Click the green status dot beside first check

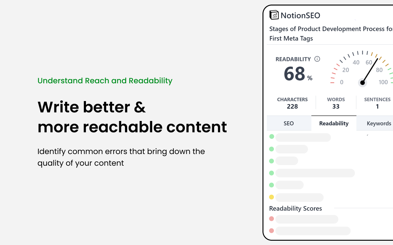pos(272,136)
